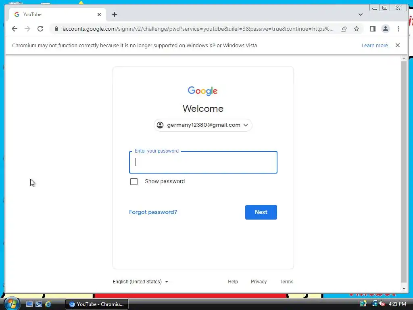Click the Windows security tray icon
This screenshot has height=310, width=413.
pyautogui.click(x=363, y=304)
